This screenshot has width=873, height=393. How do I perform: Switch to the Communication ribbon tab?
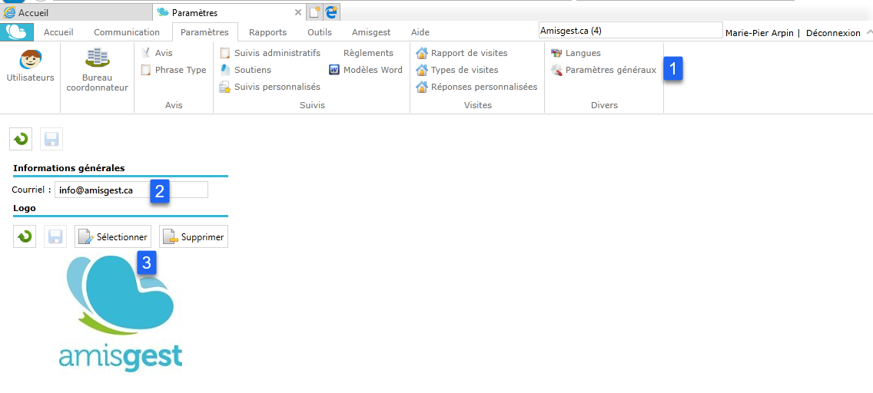point(127,32)
